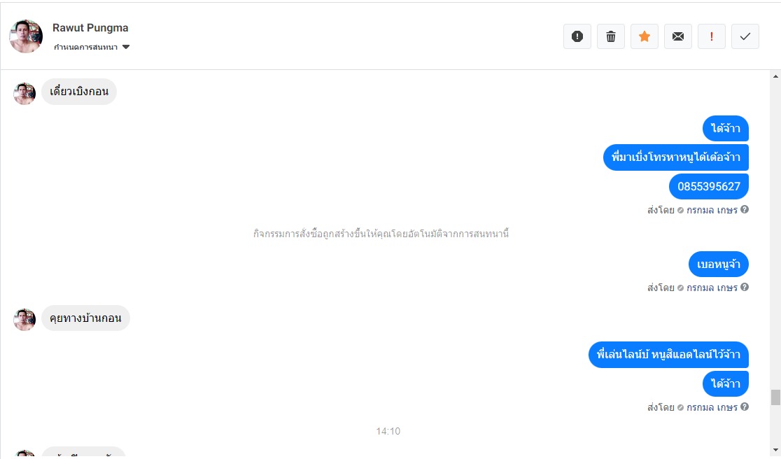The height and width of the screenshot is (459, 781).
Task: Click the verified badge icon beside กรกมล เกษร below เบอหนูจ้า
Action: pos(680,288)
